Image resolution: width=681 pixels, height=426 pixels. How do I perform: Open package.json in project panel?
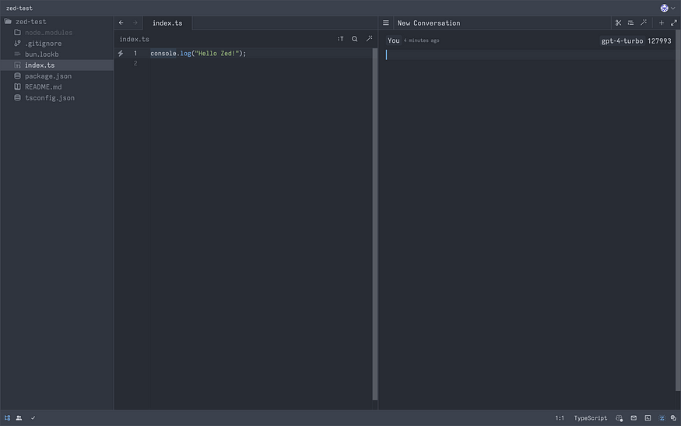(57, 76)
